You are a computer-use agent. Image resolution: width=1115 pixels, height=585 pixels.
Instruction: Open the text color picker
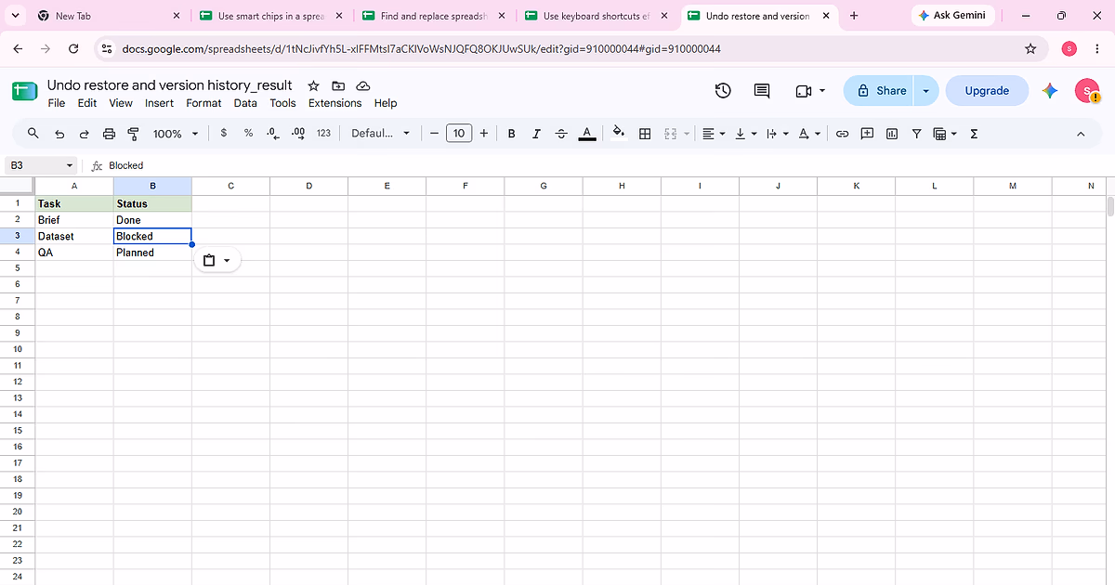pyautogui.click(x=587, y=134)
